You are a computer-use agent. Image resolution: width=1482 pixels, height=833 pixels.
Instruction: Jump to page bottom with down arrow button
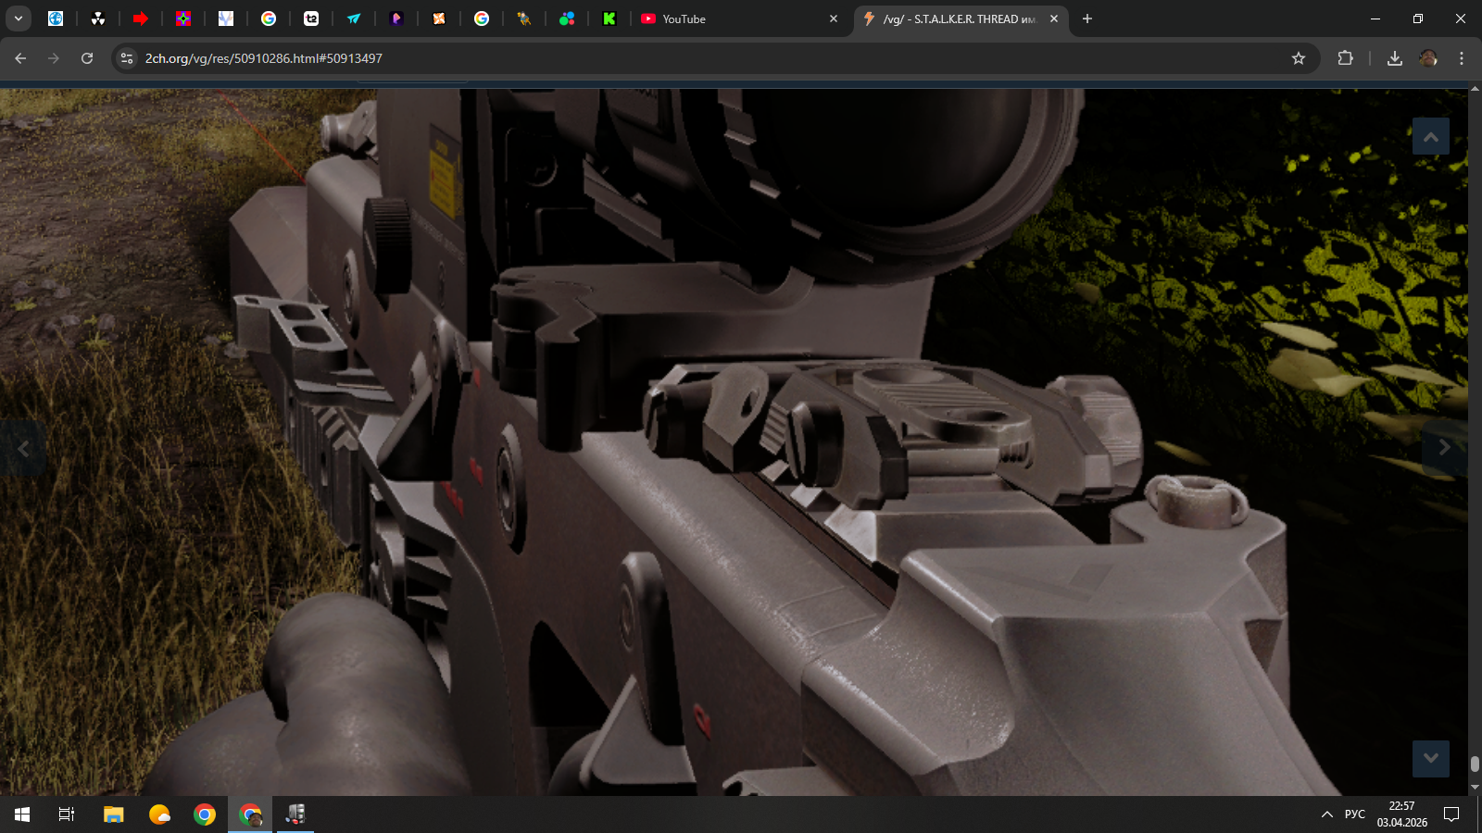(1430, 758)
